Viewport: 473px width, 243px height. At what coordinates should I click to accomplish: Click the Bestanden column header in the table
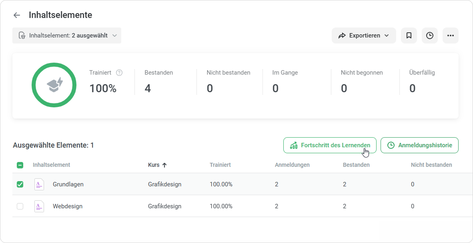(x=356, y=165)
